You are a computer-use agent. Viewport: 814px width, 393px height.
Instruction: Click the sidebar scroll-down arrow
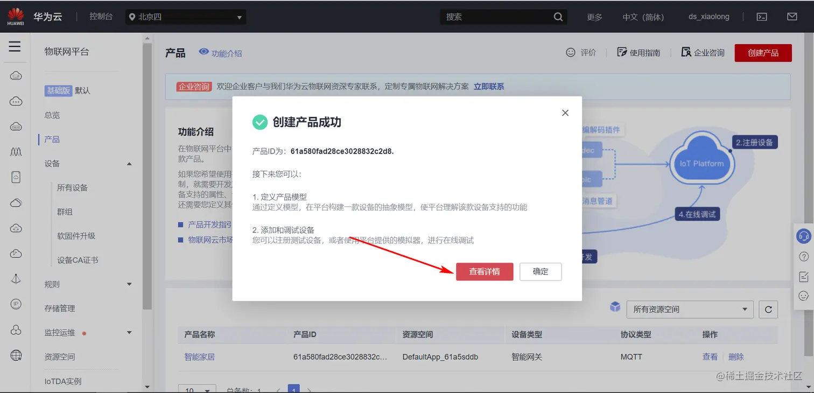(148, 387)
